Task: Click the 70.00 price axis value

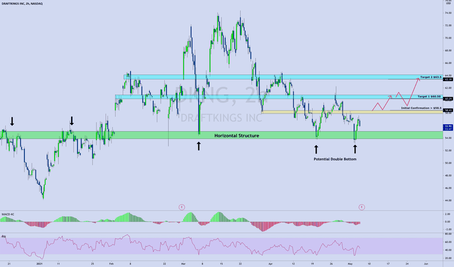Action: (x=448, y=38)
